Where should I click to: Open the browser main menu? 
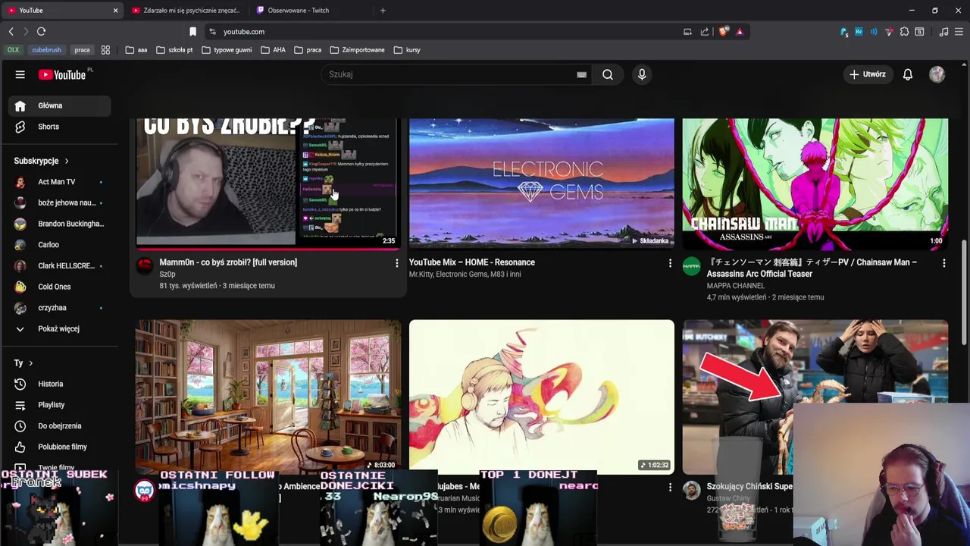959,31
